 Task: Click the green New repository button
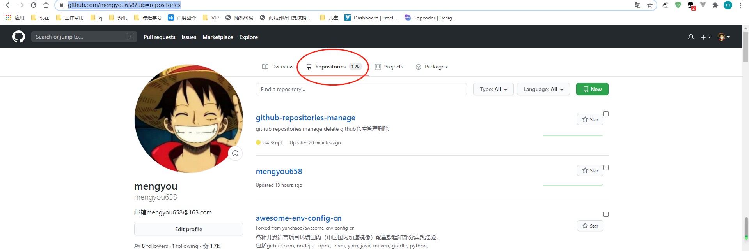click(592, 89)
